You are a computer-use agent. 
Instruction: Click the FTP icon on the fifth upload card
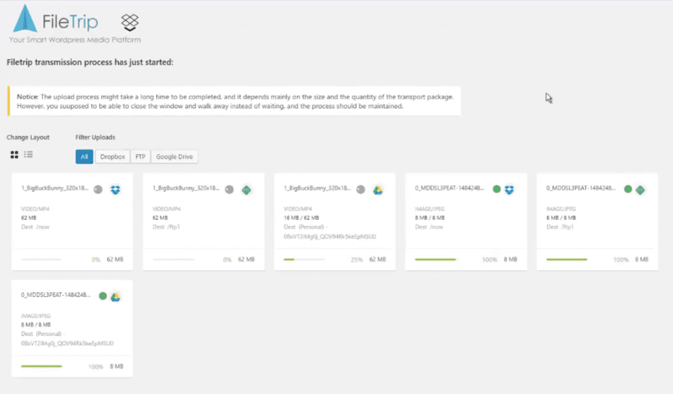(640, 189)
